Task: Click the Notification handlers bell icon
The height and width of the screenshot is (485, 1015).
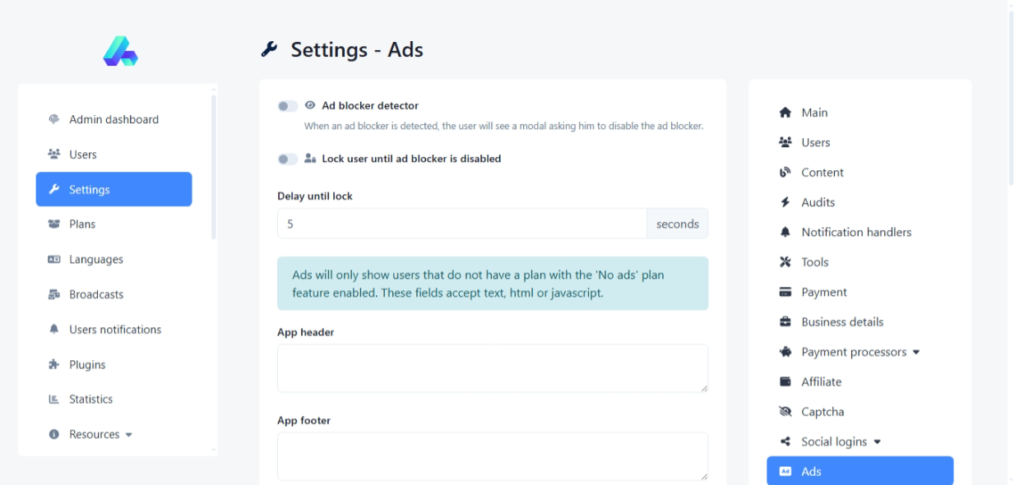Action: pyautogui.click(x=785, y=233)
